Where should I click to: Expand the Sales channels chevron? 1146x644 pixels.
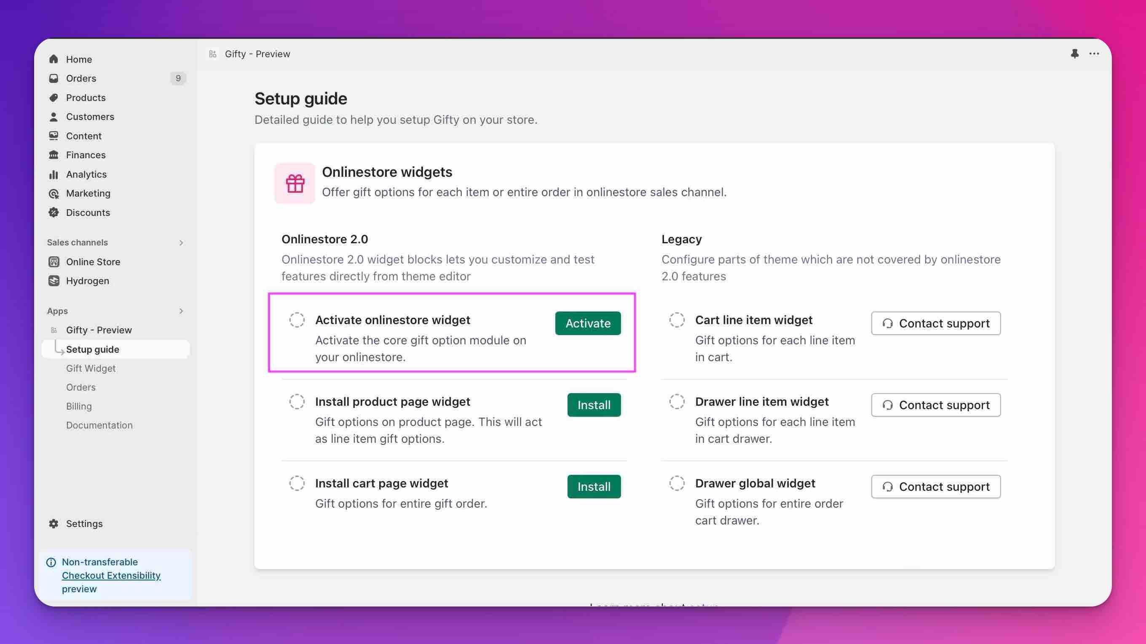click(x=181, y=243)
